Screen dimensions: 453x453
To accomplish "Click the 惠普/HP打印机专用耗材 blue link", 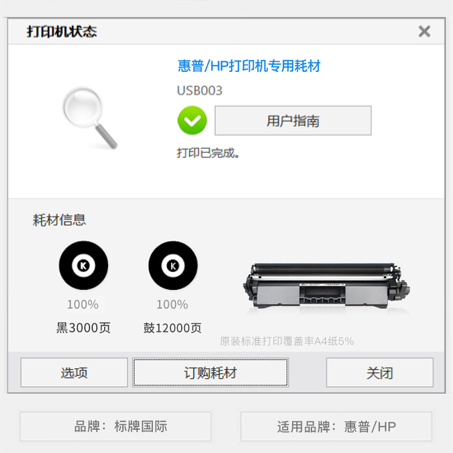I will [249, 66].
